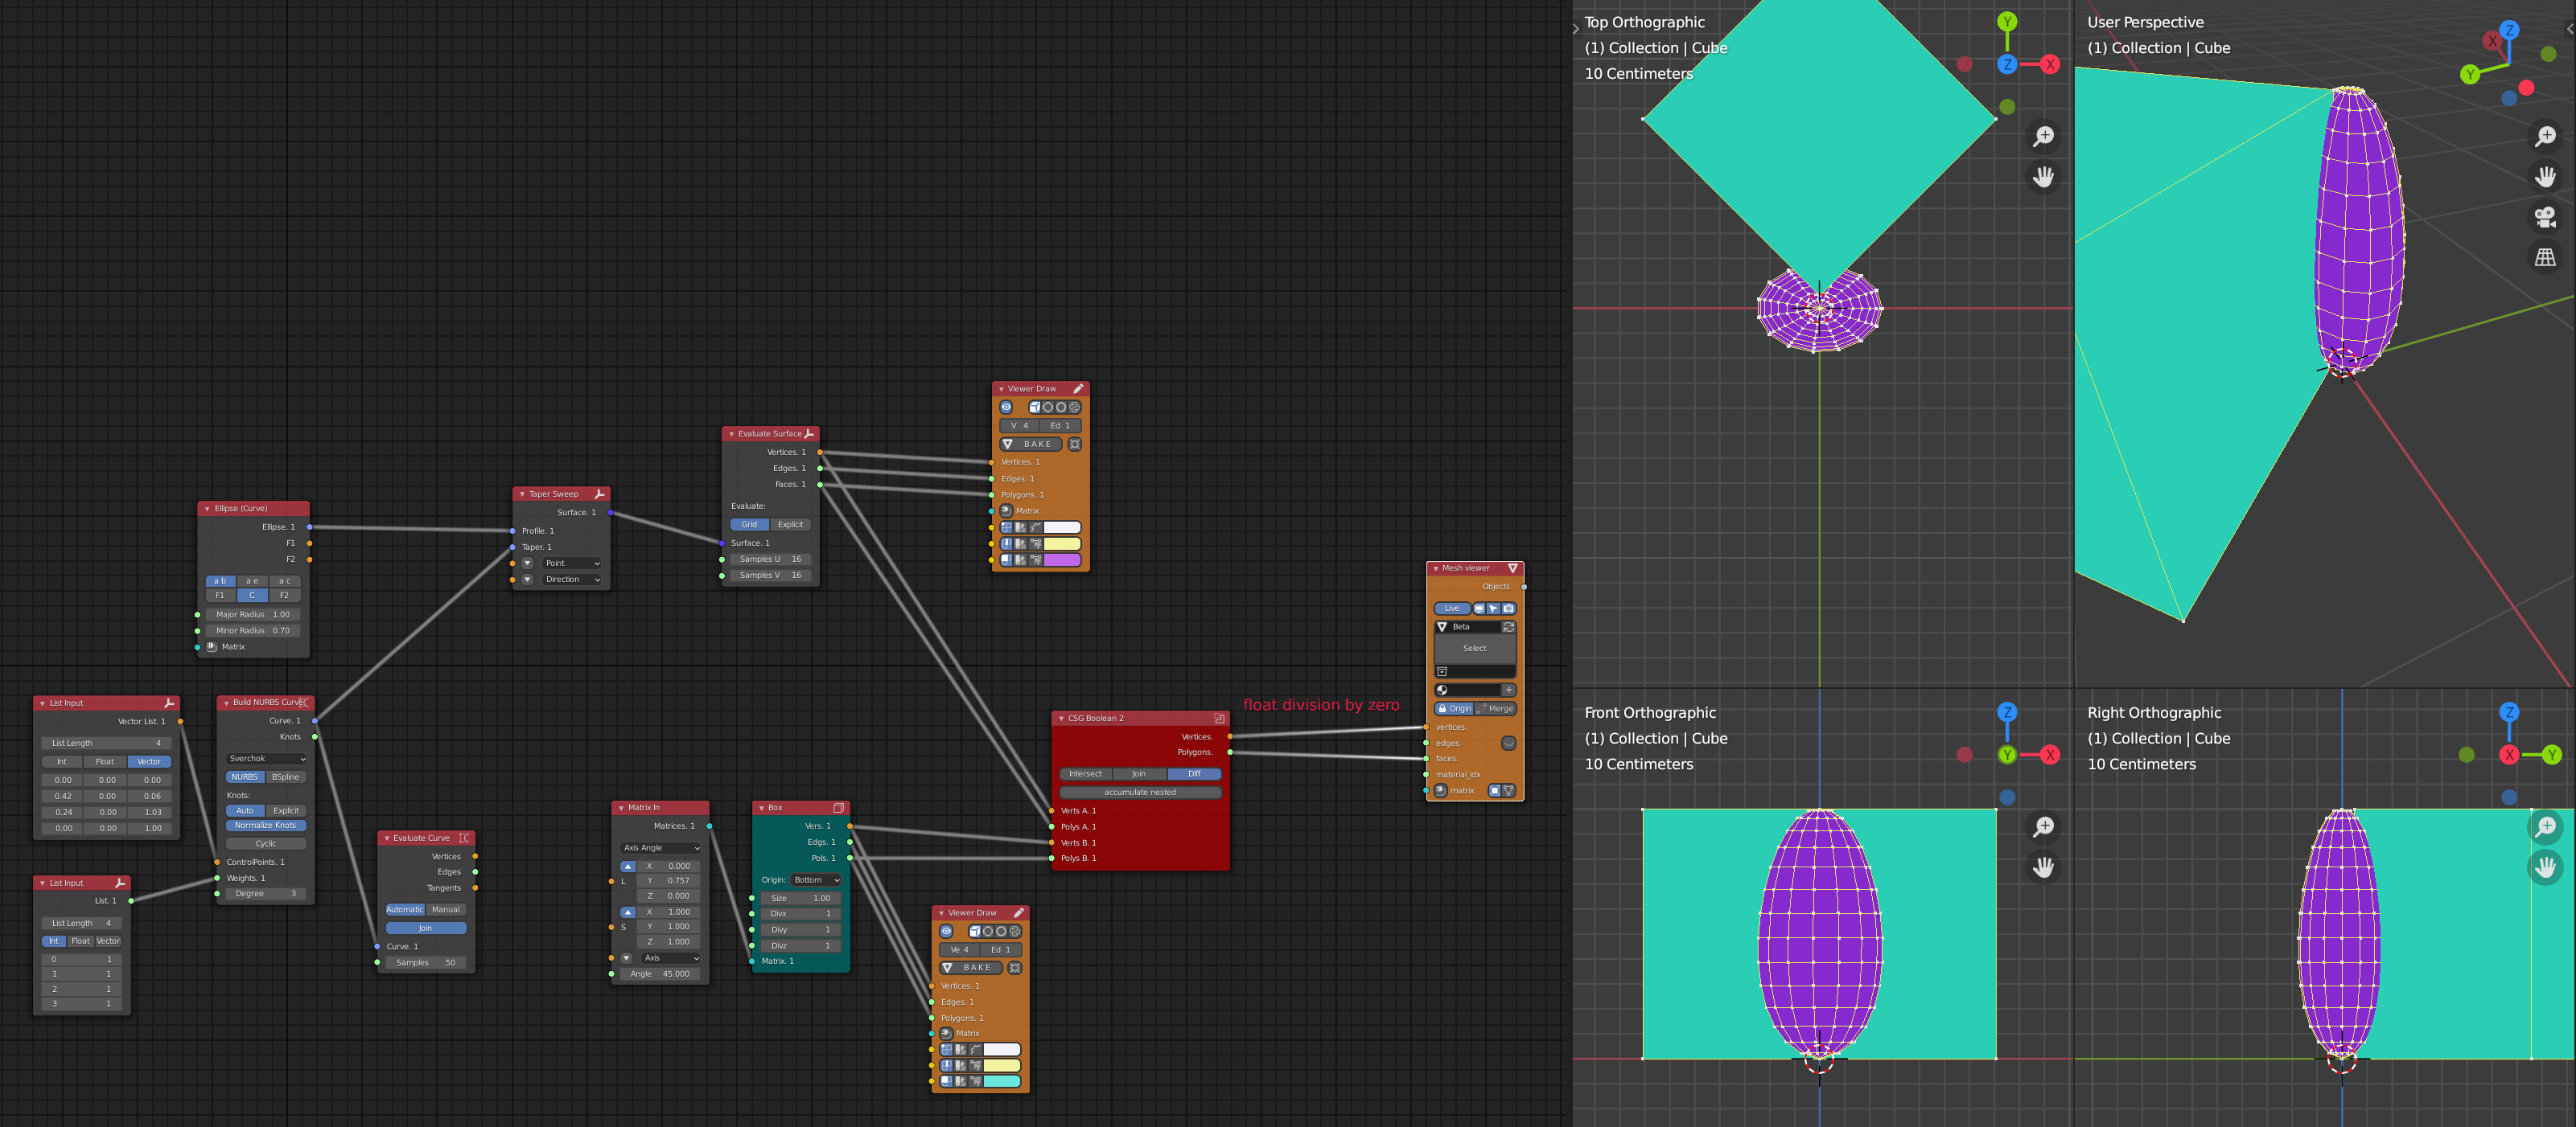Select the Vector tab in List Input node

click(149, 761)
